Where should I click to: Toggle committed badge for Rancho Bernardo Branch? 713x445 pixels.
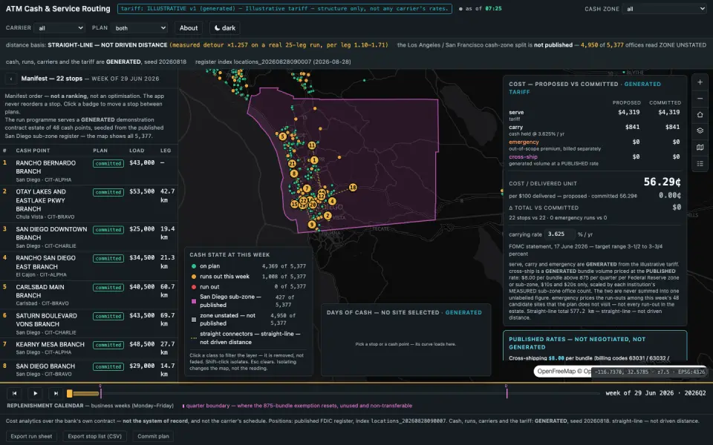click(x=108, y=163)
